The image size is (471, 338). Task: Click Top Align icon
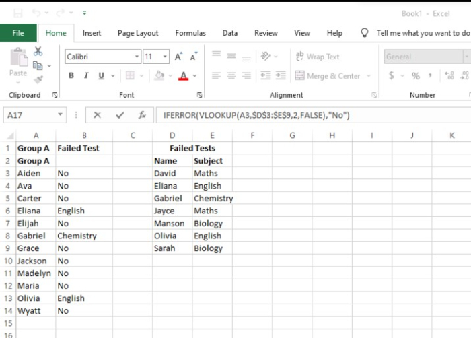point(216,55)
